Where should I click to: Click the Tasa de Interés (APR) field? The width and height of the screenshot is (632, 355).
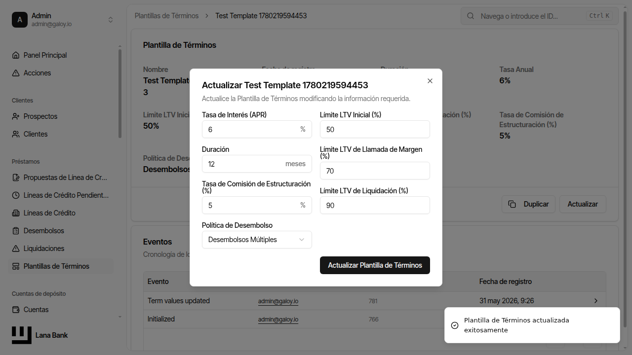(x=257, y=129)
